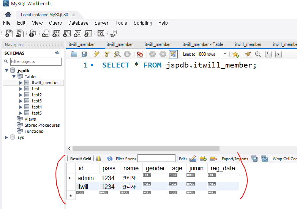This screenshot has width=297, height=209.
Task: Beautify the SQL with broom icon
Action: pyautogui.click(x=248, y=54)
